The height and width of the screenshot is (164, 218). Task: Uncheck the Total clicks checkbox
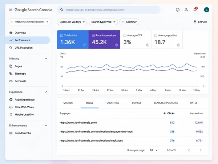click(x=62, y=36)
